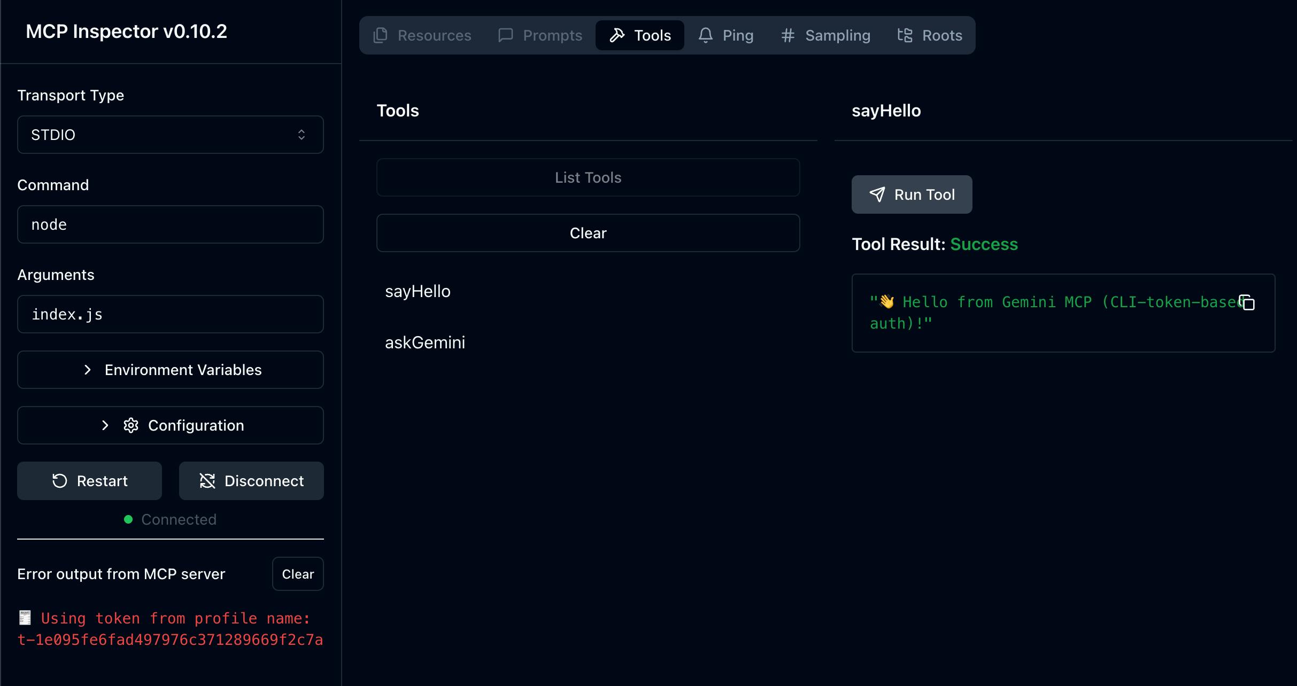Image resolution: width=1297 pixels, height=686 pixels.
Task: Click the List Tools button
Action: click(x=588, y=177)
